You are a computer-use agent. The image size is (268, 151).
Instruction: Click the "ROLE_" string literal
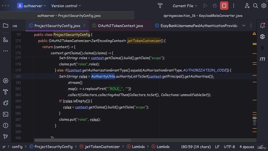pyautogui.click(x=115, y=89)
